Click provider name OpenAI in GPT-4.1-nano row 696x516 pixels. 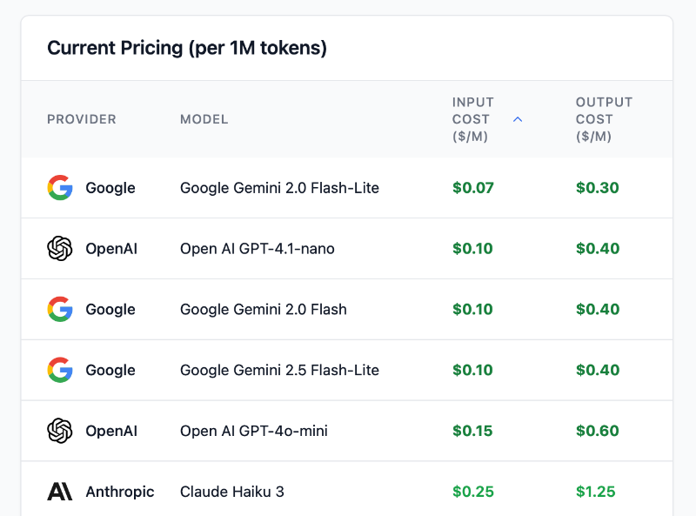coord(111,249)
